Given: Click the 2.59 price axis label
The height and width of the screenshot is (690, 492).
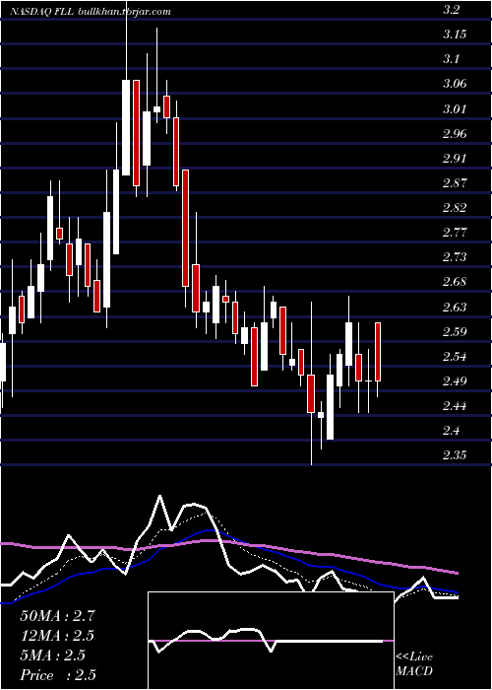Looking at the screenshot, I should tap(455, 331).
